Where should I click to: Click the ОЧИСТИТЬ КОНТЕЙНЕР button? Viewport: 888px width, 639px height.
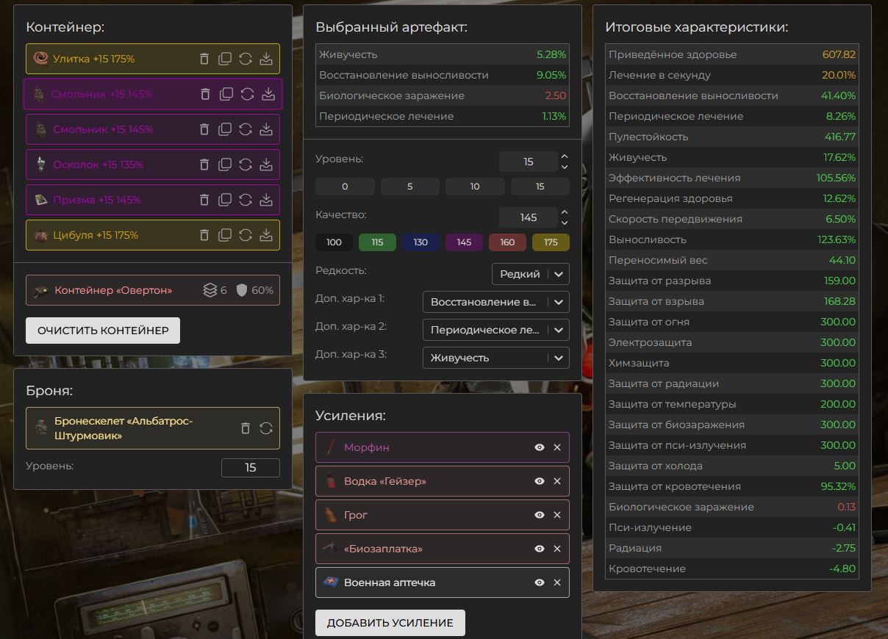coord(103,331)
